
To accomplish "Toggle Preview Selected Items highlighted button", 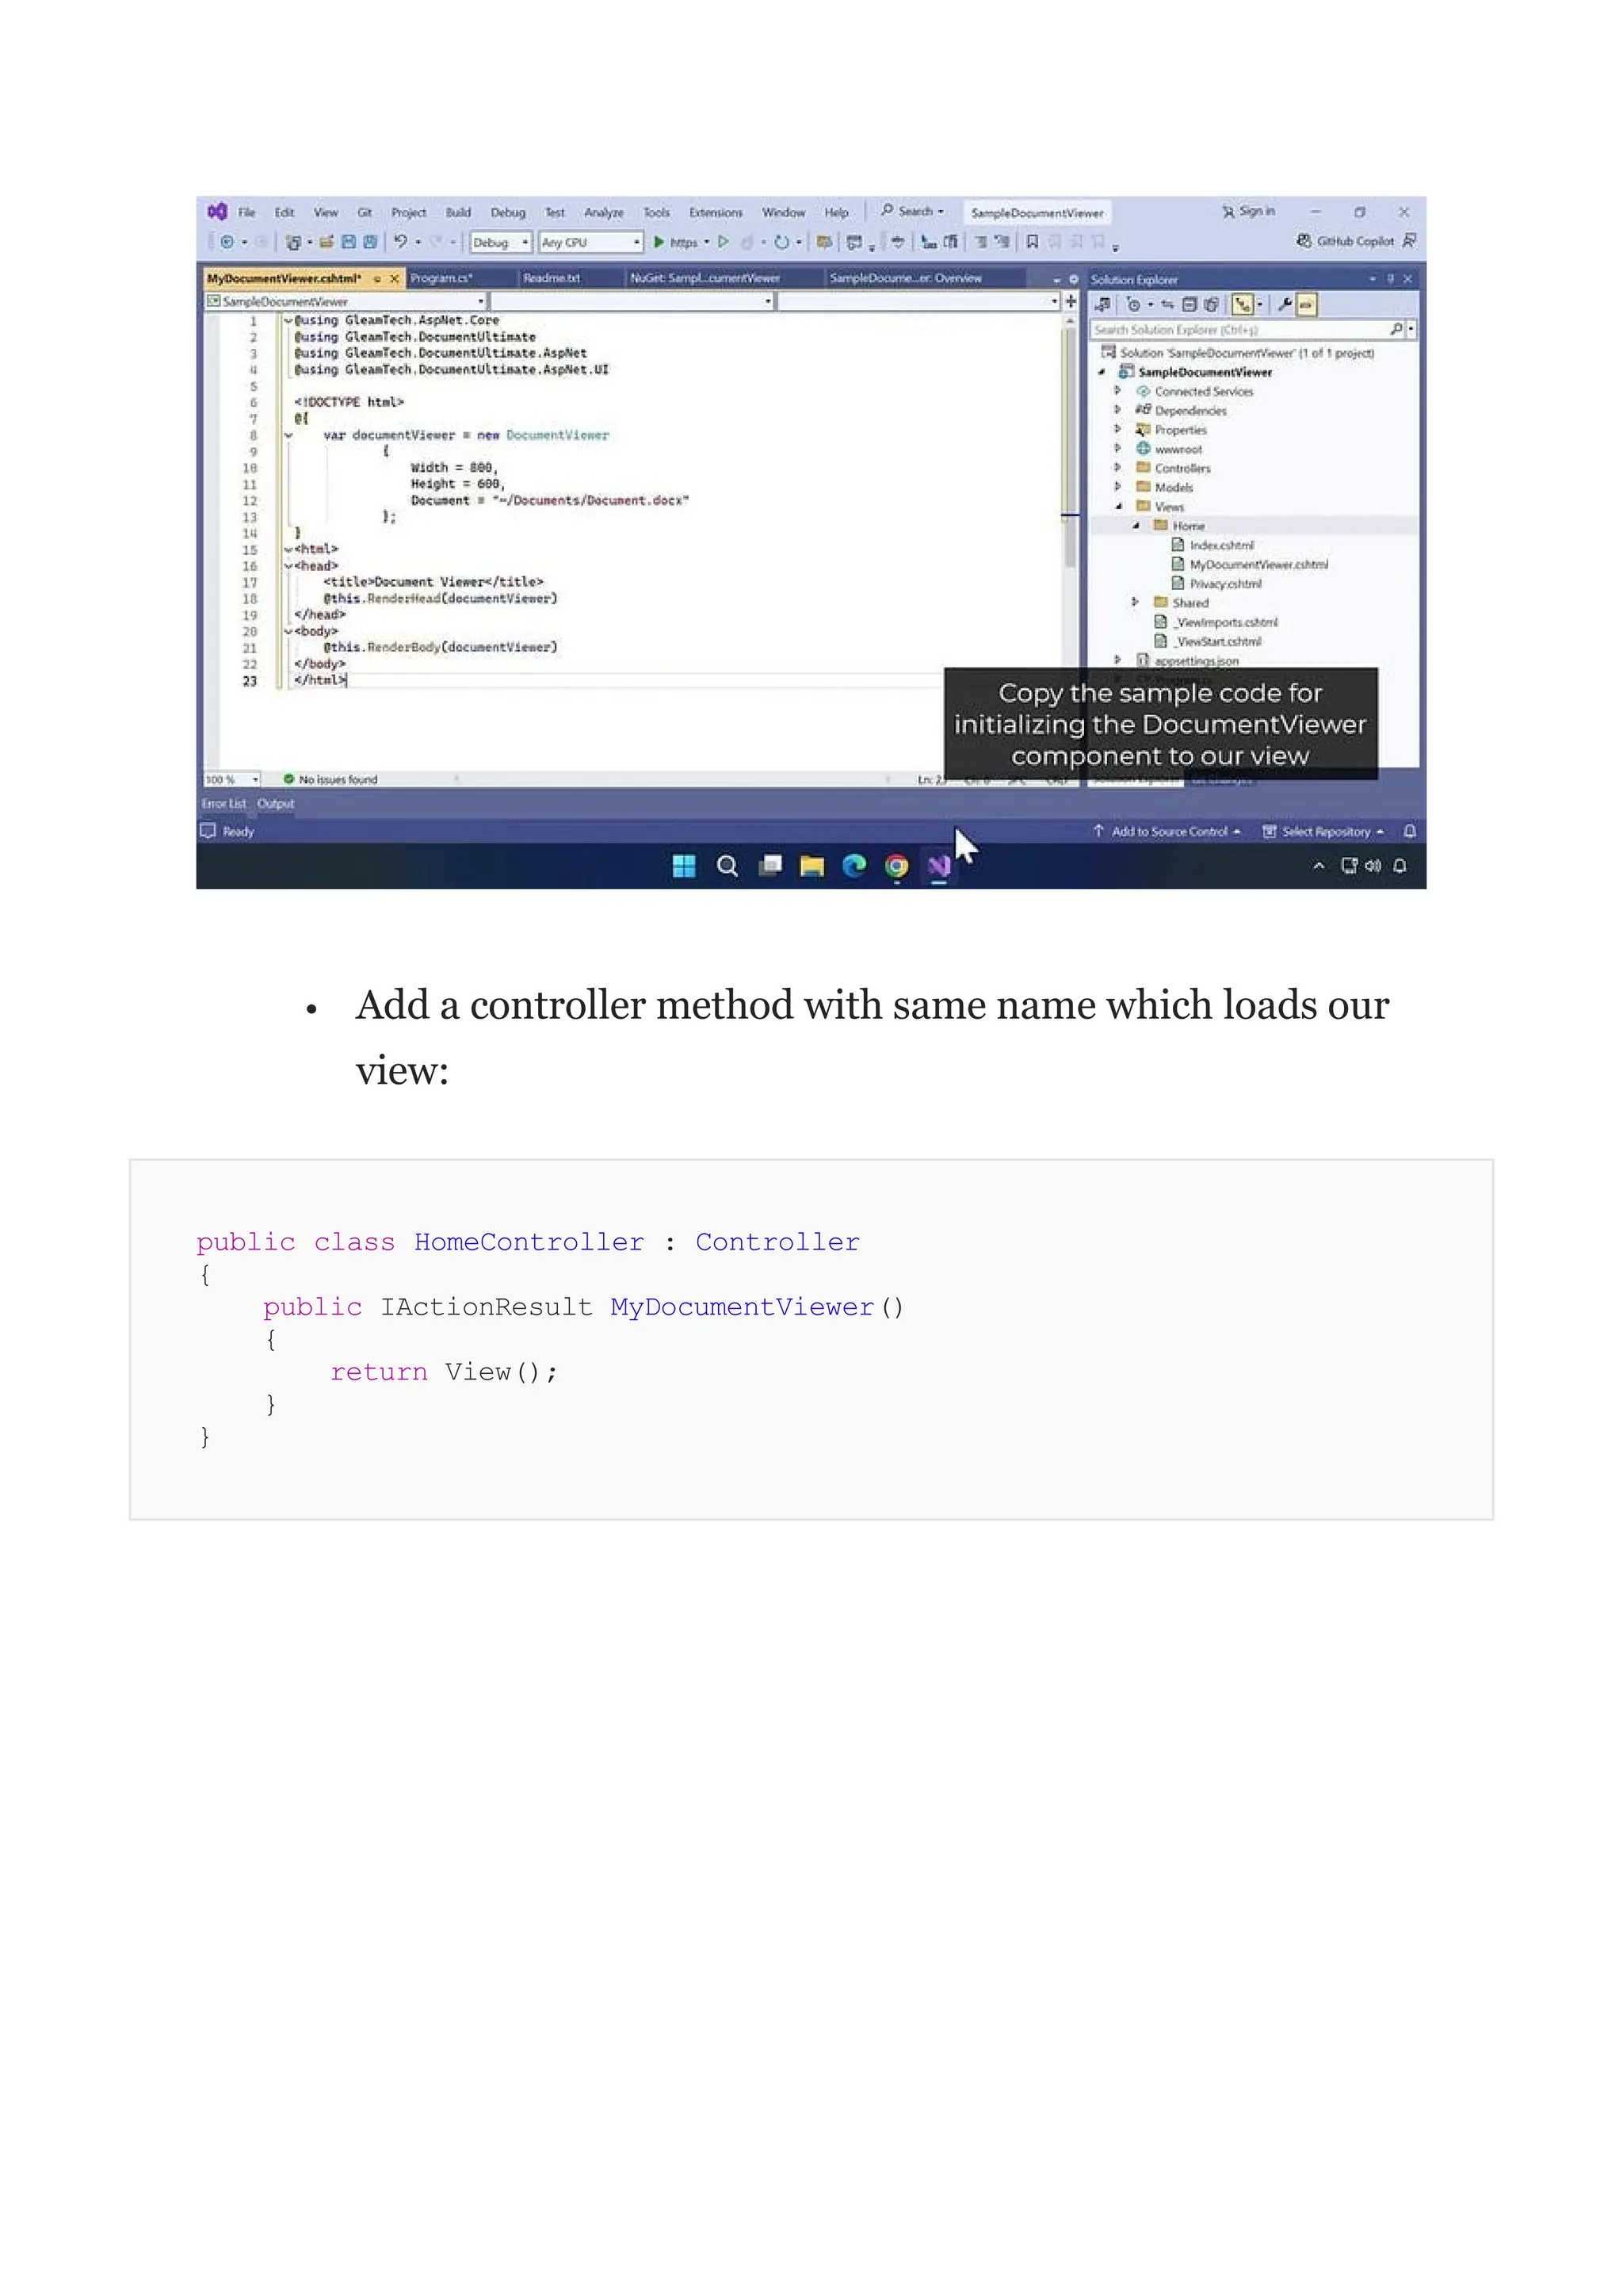I will tap(1307, 304).
